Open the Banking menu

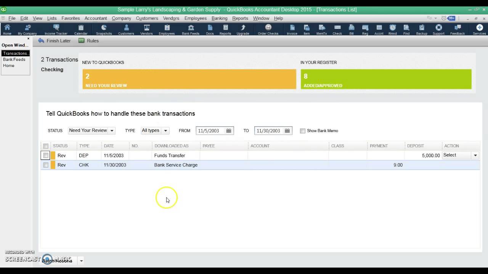219,18
